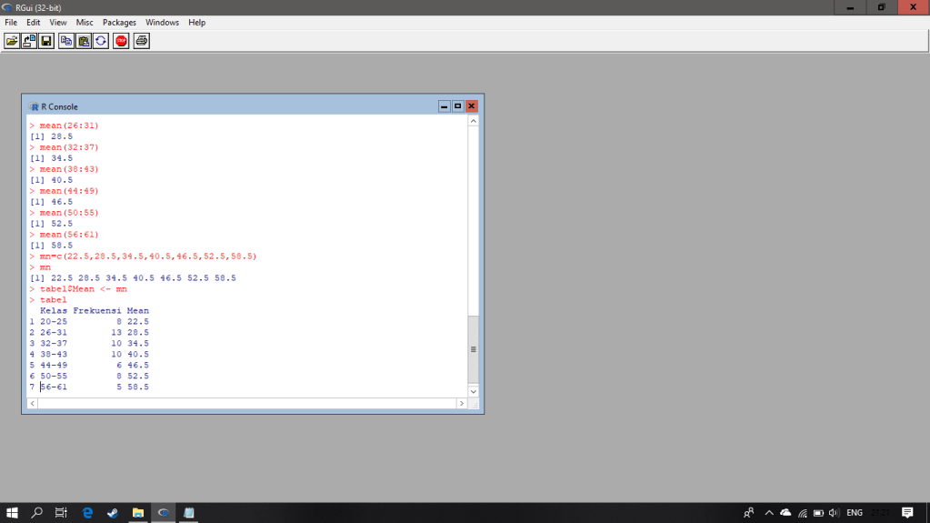Click the Save workspace floppy icon
This screenshot has height=523, width=930.
45,41
